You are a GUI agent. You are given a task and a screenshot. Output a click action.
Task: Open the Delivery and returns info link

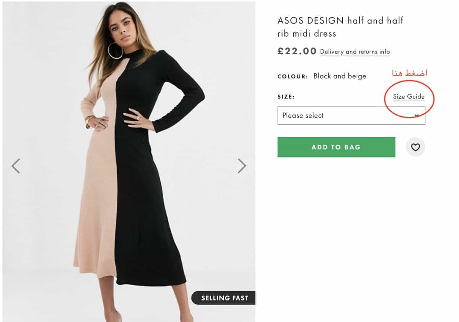355,52
